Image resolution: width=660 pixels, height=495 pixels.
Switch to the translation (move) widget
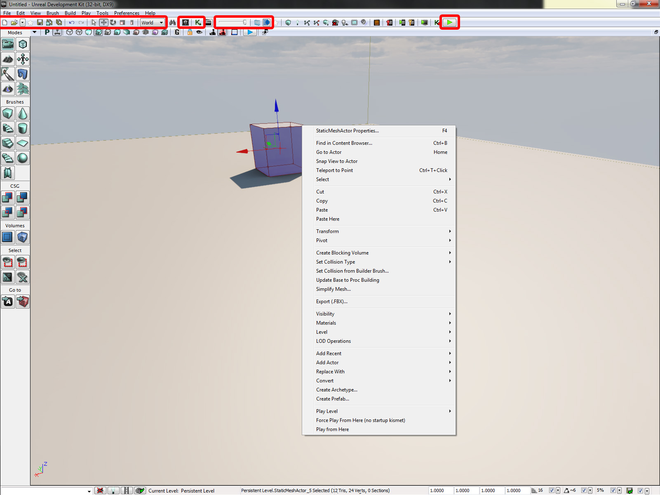click(x=103, y=23)
